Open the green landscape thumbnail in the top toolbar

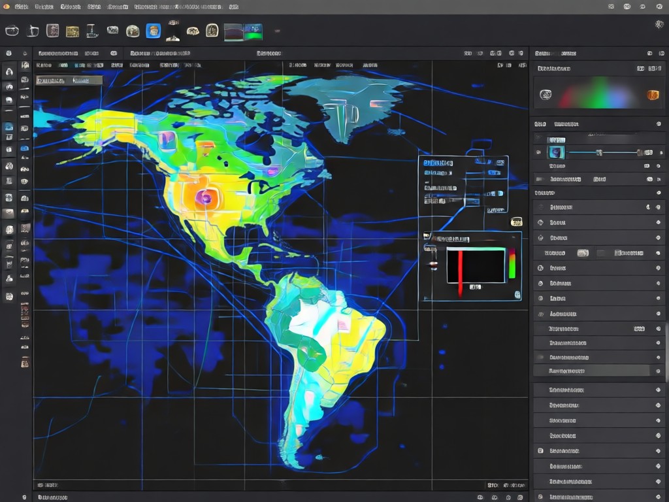click(x=253, y=31)
